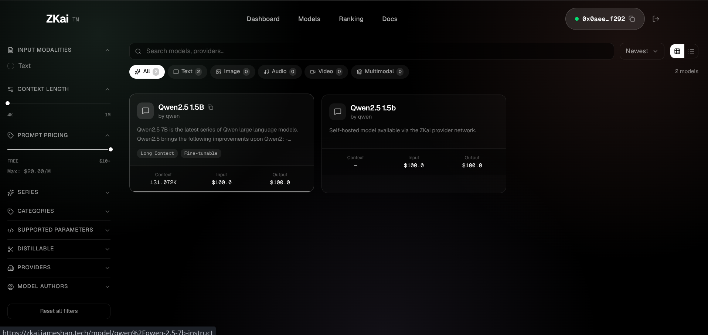
Task: Expand the Model Authors filter
Action: coord(108,287)
